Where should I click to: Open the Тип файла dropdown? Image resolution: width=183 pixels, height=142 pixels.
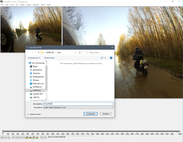point(78,107)
